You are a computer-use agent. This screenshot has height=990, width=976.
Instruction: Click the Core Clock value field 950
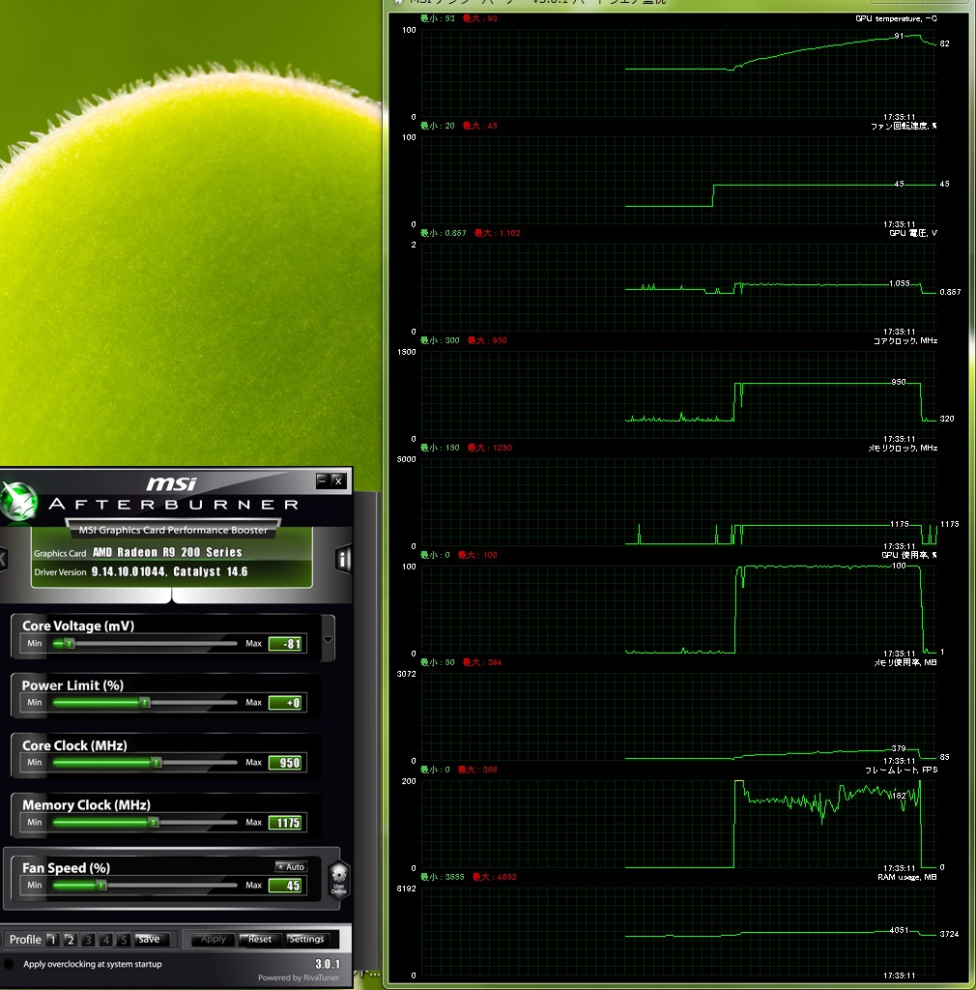(x=287, y=763)
